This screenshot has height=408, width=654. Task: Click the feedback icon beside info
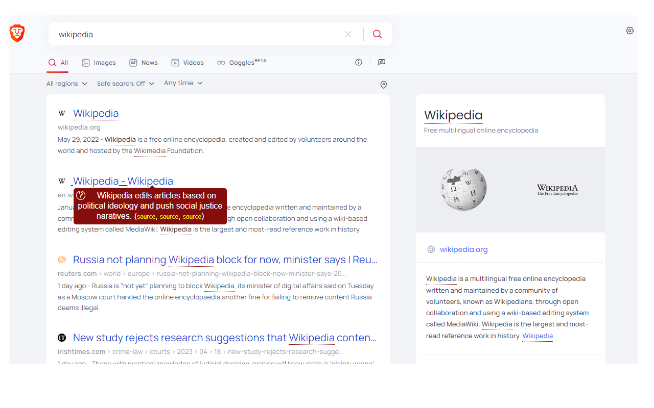(x=381, y=62)
